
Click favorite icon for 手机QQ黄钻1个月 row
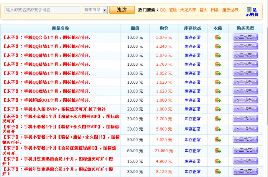(218, 55)
